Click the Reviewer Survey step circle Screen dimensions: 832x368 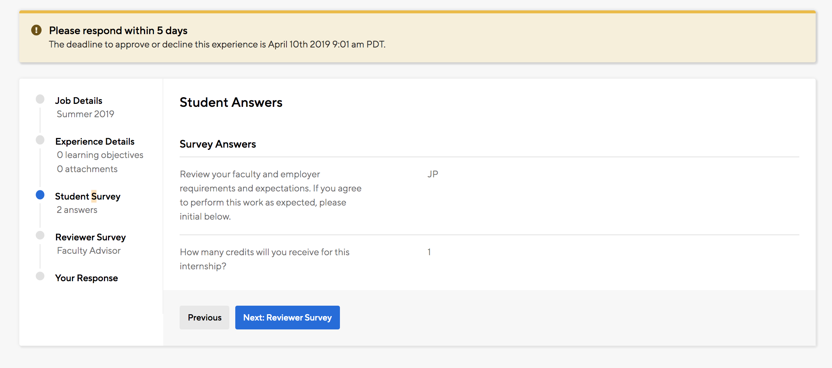[x=40, y=236]
